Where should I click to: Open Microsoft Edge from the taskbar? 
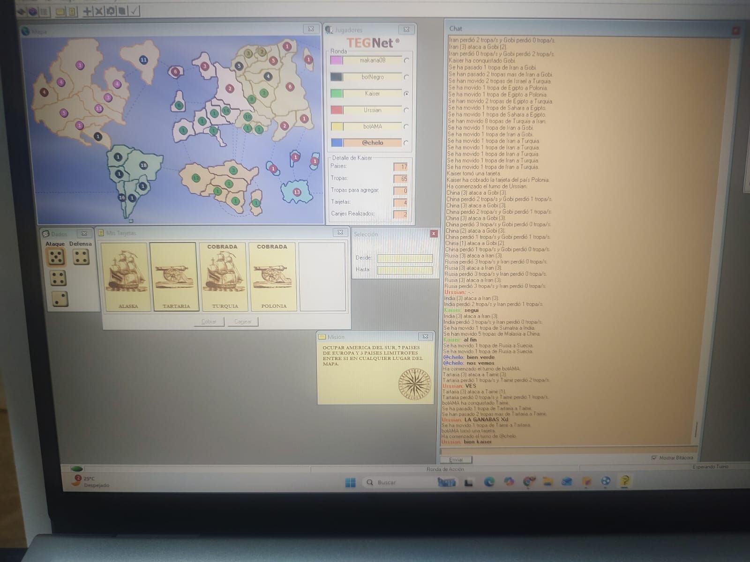coord(489,482)
